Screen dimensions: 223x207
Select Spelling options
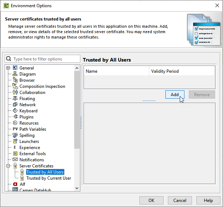click(x=27, y=135)
